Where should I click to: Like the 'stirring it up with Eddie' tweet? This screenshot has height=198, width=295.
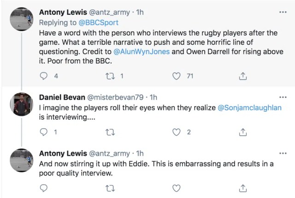pyautogui.click(x=176, y=188)
